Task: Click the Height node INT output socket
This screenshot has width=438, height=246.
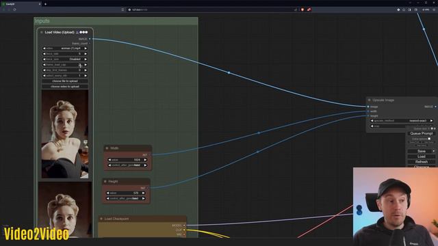Action: coord(148,188)
